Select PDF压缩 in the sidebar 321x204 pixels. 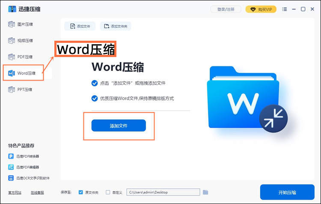click(21, 57)
